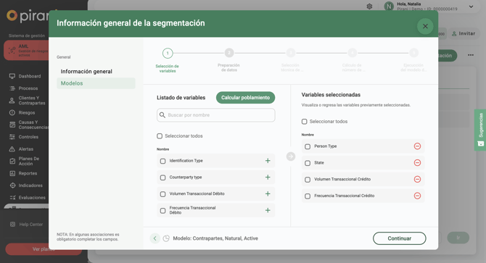Image resolution: width=486 pixels, height=263 pixels.
Task: Tick the Person Type checkbox
Action: tap(308, 146)
